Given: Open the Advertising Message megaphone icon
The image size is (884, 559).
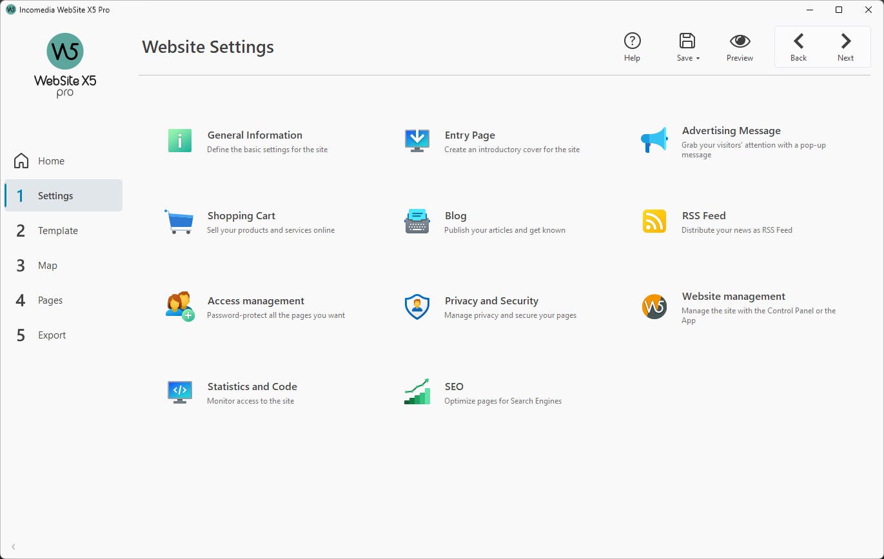Looking at the screenshot, I should click(653, 140).
